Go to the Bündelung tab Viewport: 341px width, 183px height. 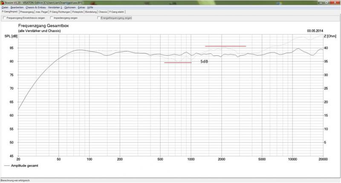91,12
